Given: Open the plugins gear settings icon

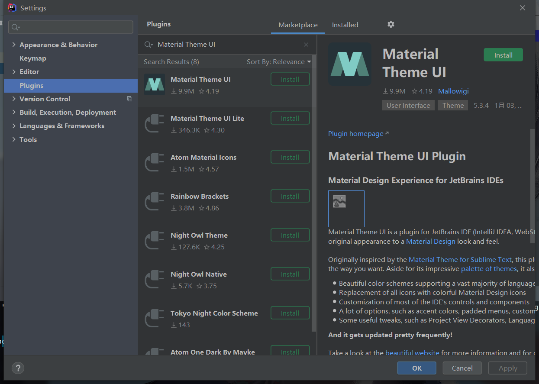Looking at the screenshot, I should coord(391,24).
